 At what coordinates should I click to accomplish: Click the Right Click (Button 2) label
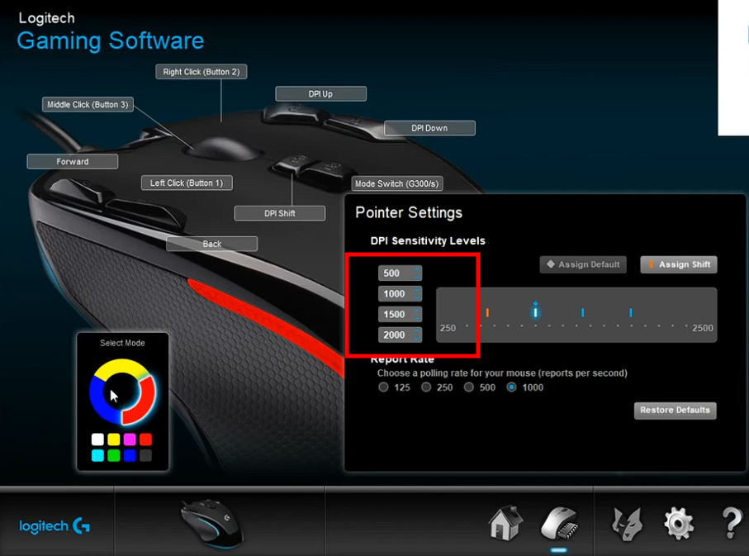201,72
